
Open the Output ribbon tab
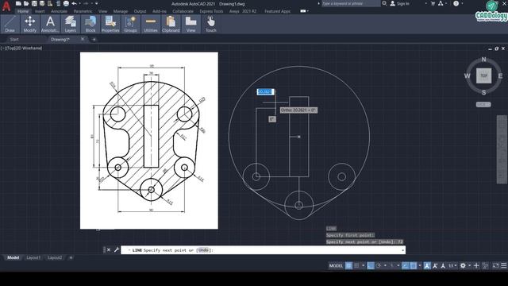tap(140, 11)
